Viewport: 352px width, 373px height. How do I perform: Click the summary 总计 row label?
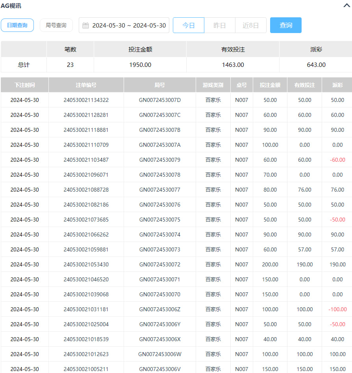24,65
